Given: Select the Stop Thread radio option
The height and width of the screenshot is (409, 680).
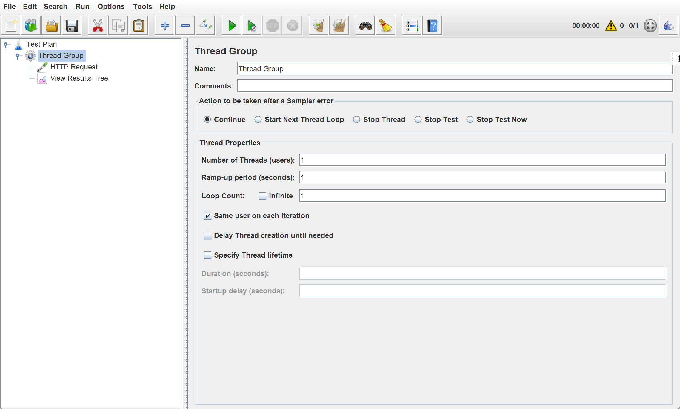Looking at the screenshot, I should pos(357,120).
